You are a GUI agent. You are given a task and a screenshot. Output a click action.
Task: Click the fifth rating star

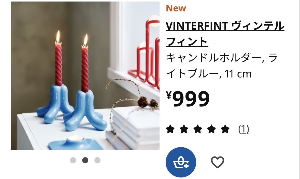coord(225,129)
